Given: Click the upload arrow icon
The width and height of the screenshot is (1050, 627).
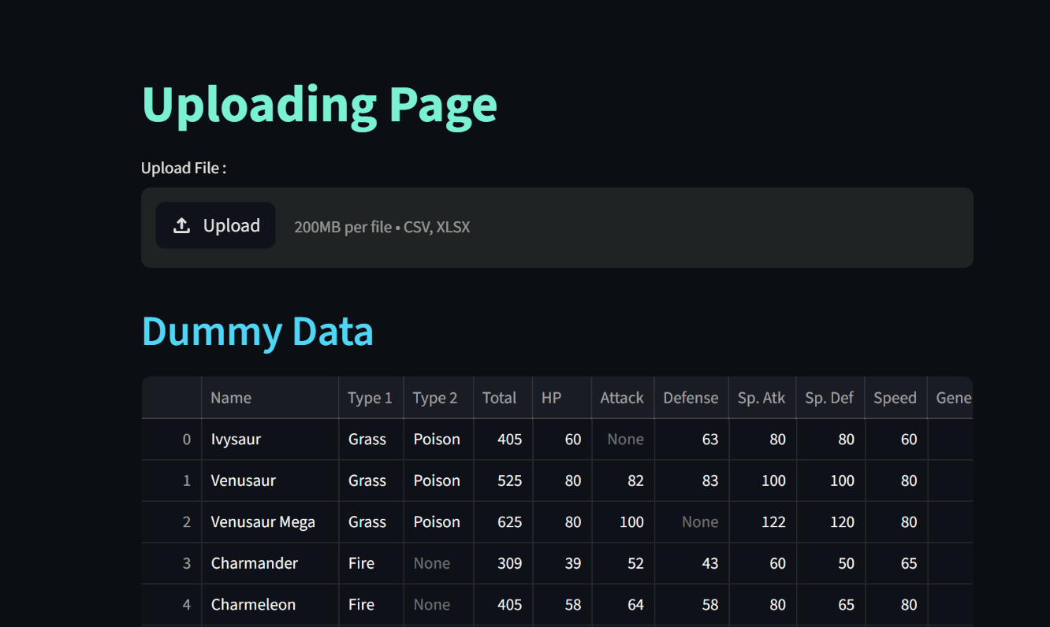Looking at the screenshot, I should [x=181, y=226].
